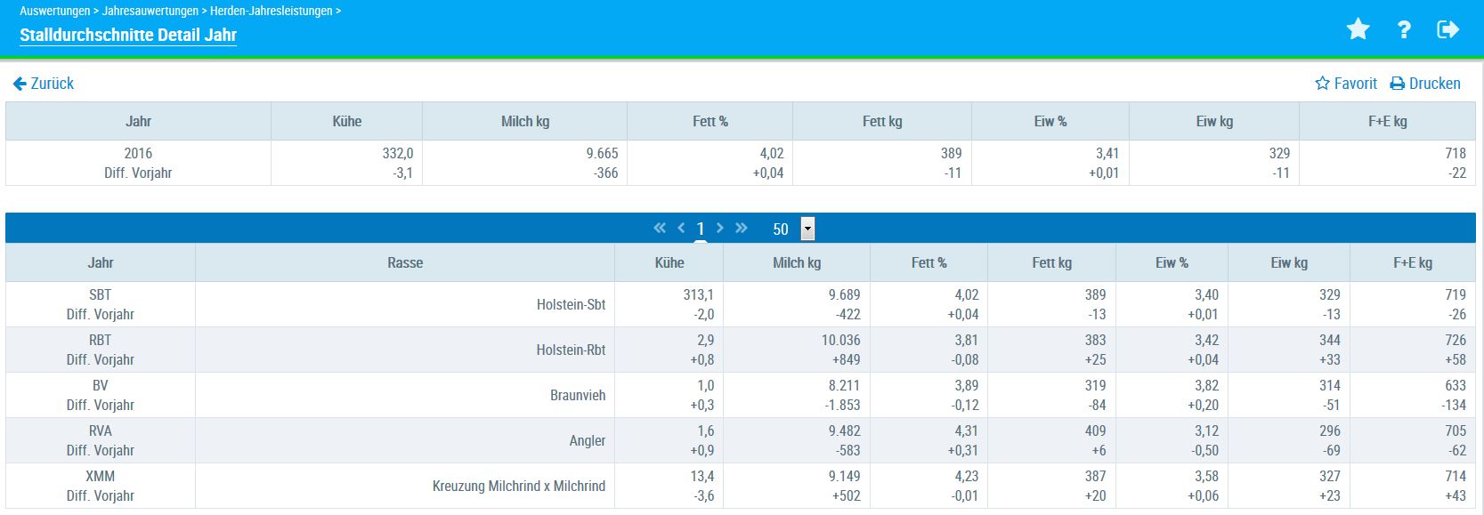
Task: Sort breed table by Milch kg header
Action: pos(796,263)
